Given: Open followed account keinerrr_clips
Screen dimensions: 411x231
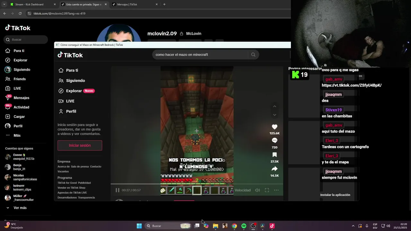Looking at the screenshot, I should click(18, 188).
